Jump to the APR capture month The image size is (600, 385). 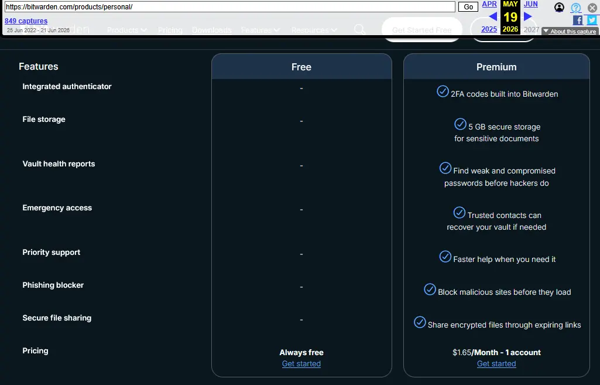click(489, 4)
